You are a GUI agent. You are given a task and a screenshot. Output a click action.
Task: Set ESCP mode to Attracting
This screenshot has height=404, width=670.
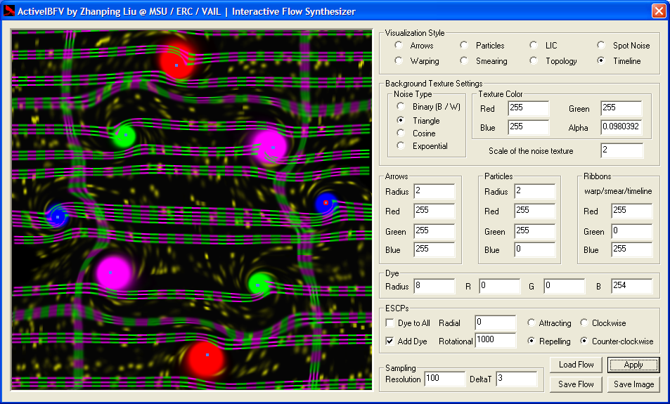coord(532,323)
